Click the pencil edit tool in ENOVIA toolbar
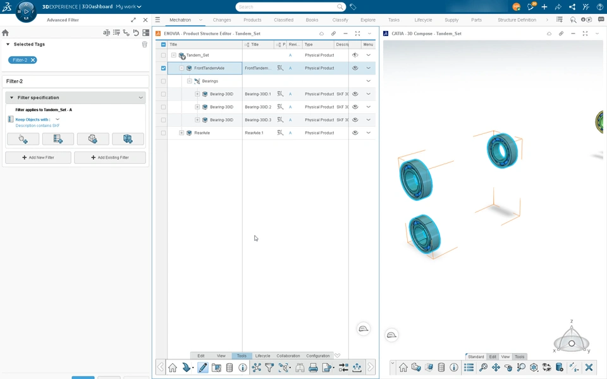The image size is (607, 379). click(x=202, y=368)
